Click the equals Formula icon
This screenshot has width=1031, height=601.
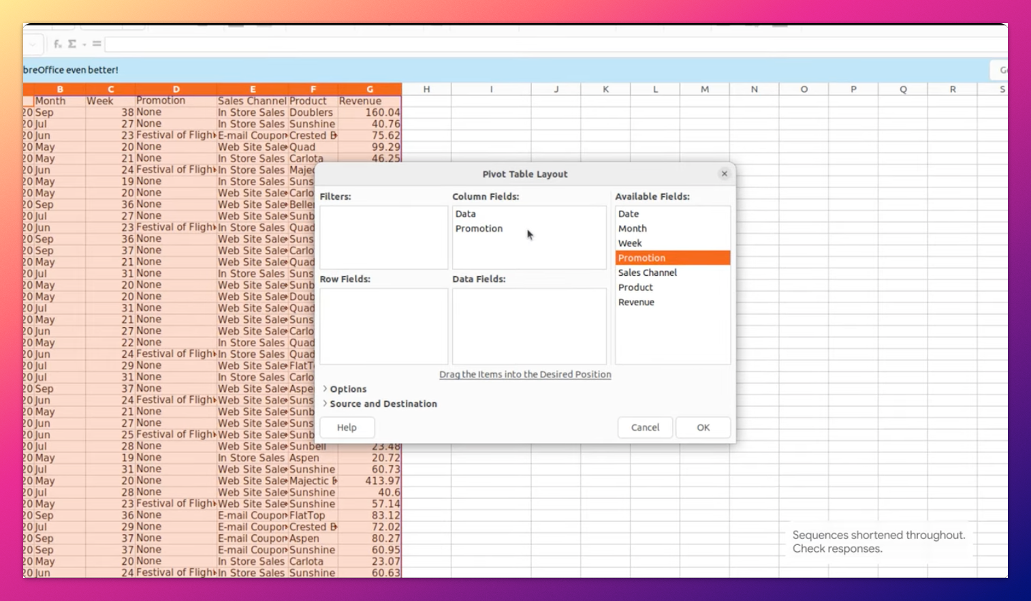click(x=97, y=44)
